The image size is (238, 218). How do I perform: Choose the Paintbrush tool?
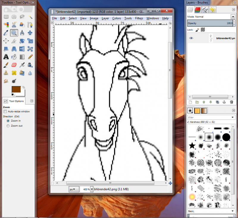pos(6,65)
